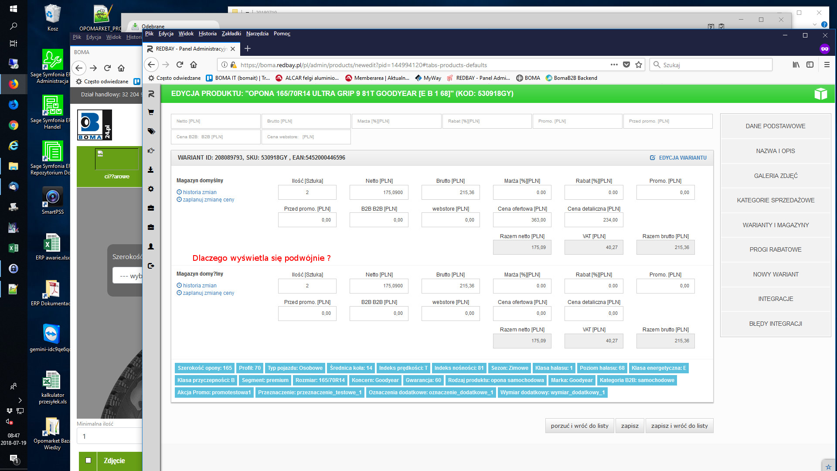Click the first Netto [PLN] price field

(378, 192)
